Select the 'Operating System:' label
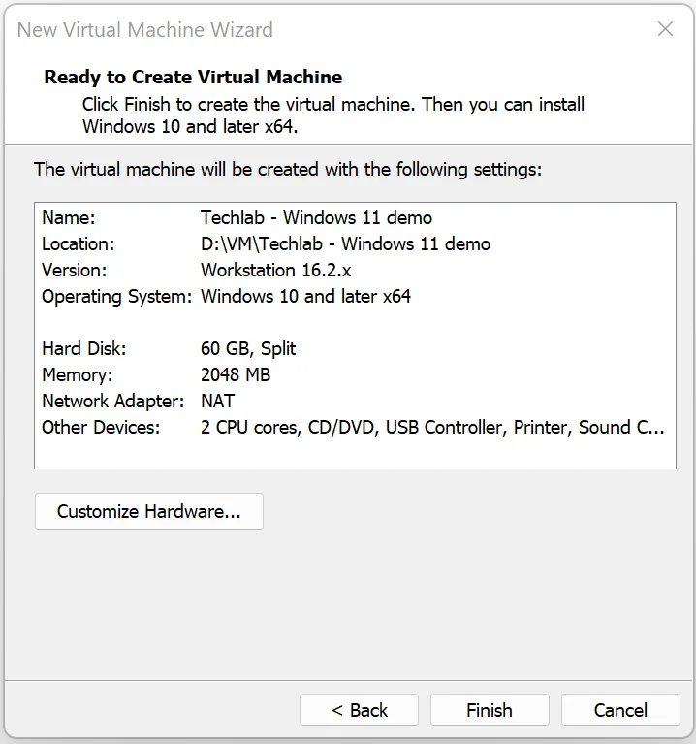 click(116, 296)
